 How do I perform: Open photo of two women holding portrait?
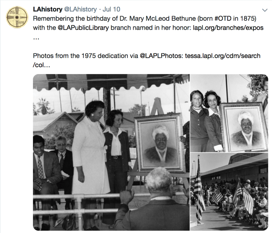[x=229, y=113]
